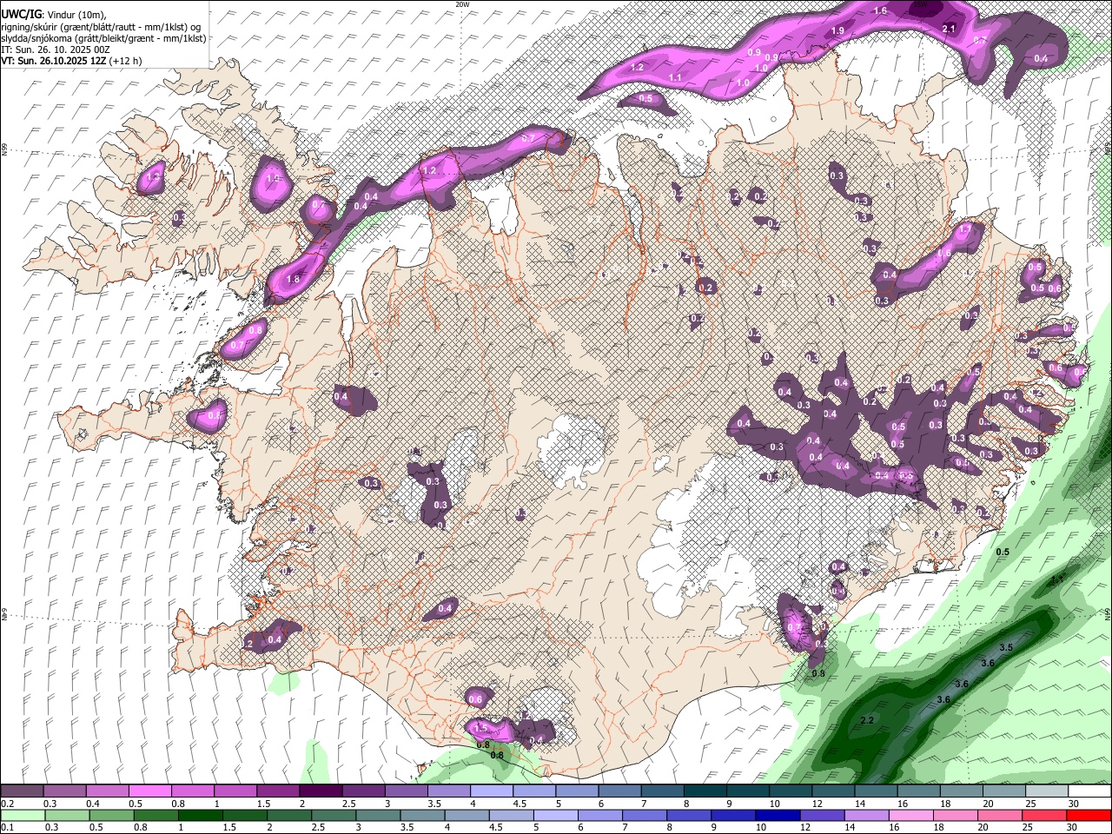This screenshot has height=834, width=1112.
Task: Select the '0.4' label in the legend scale
Action: (93, 804)
